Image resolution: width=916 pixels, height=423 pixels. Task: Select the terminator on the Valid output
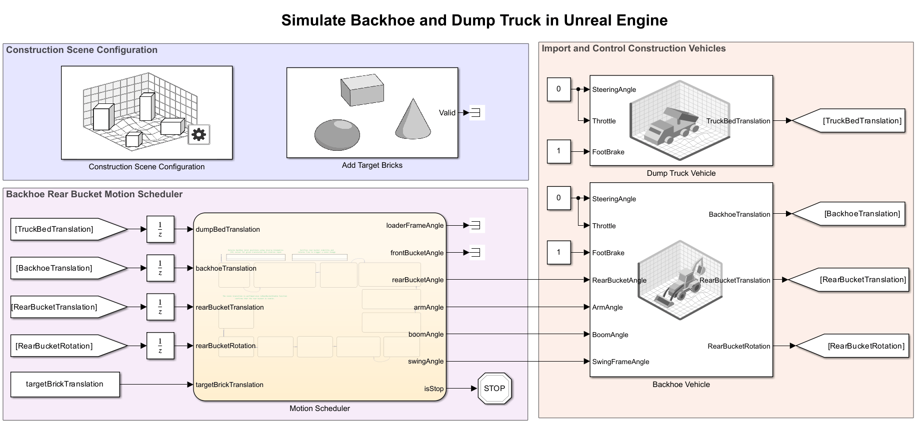point(475,113)
